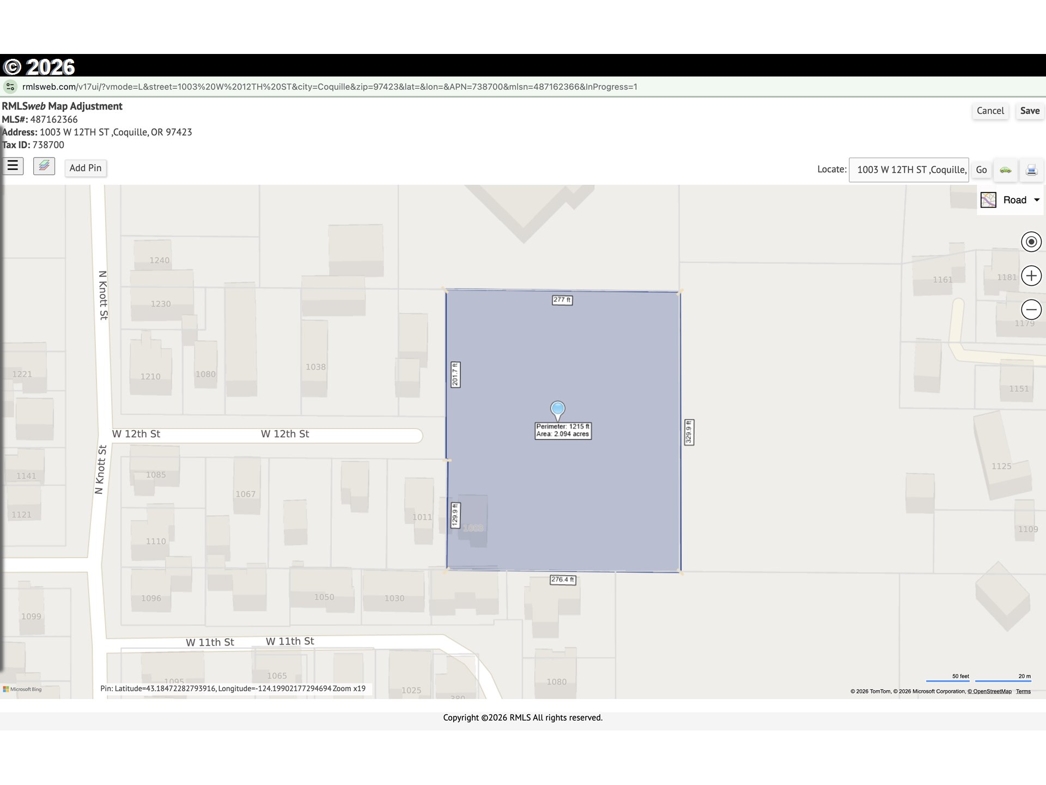Click the blue map pin marker
1046x785 pixels.
[557, 409]
